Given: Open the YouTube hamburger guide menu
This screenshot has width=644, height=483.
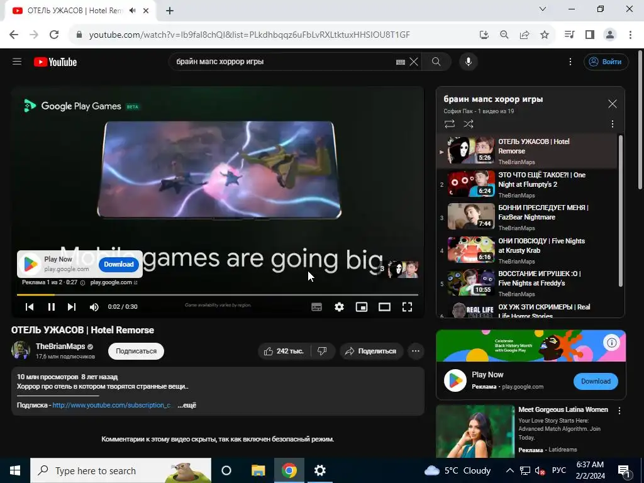Looking at the screenshot, I should [x=17, y=62].
